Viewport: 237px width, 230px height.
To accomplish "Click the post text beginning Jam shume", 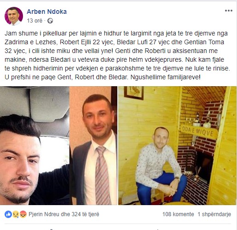I will 117,55.
